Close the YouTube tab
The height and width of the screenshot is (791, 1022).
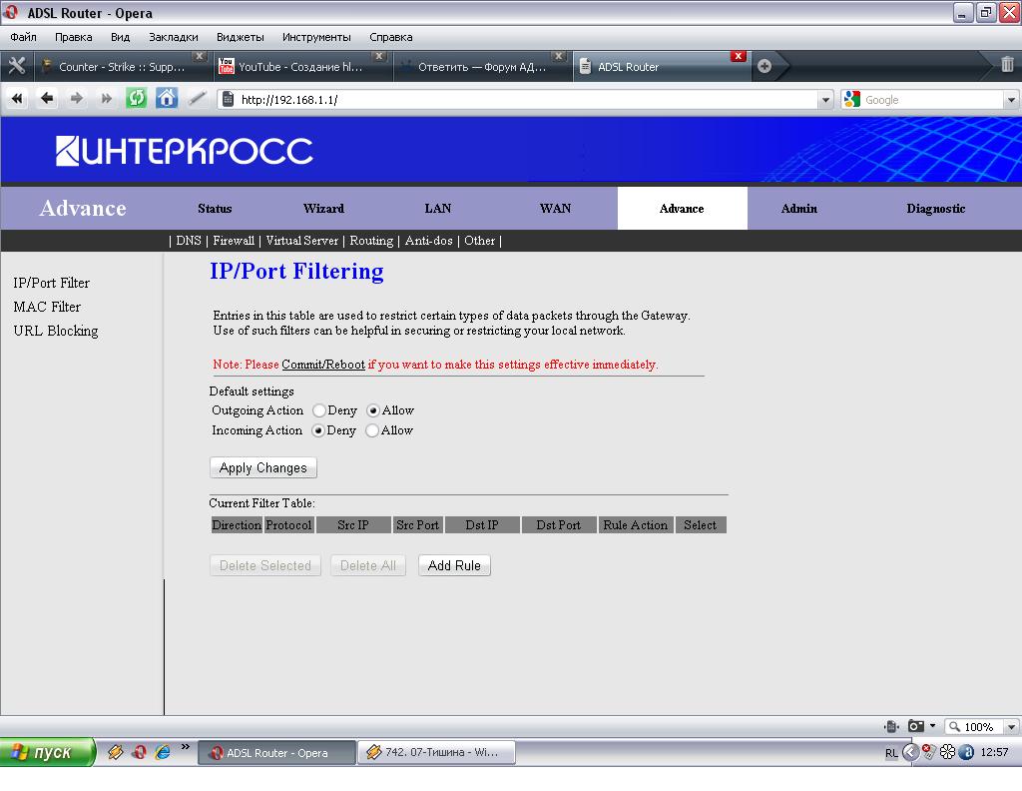[x=379, y=56]
